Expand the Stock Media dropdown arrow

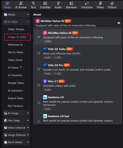point(28,142)
